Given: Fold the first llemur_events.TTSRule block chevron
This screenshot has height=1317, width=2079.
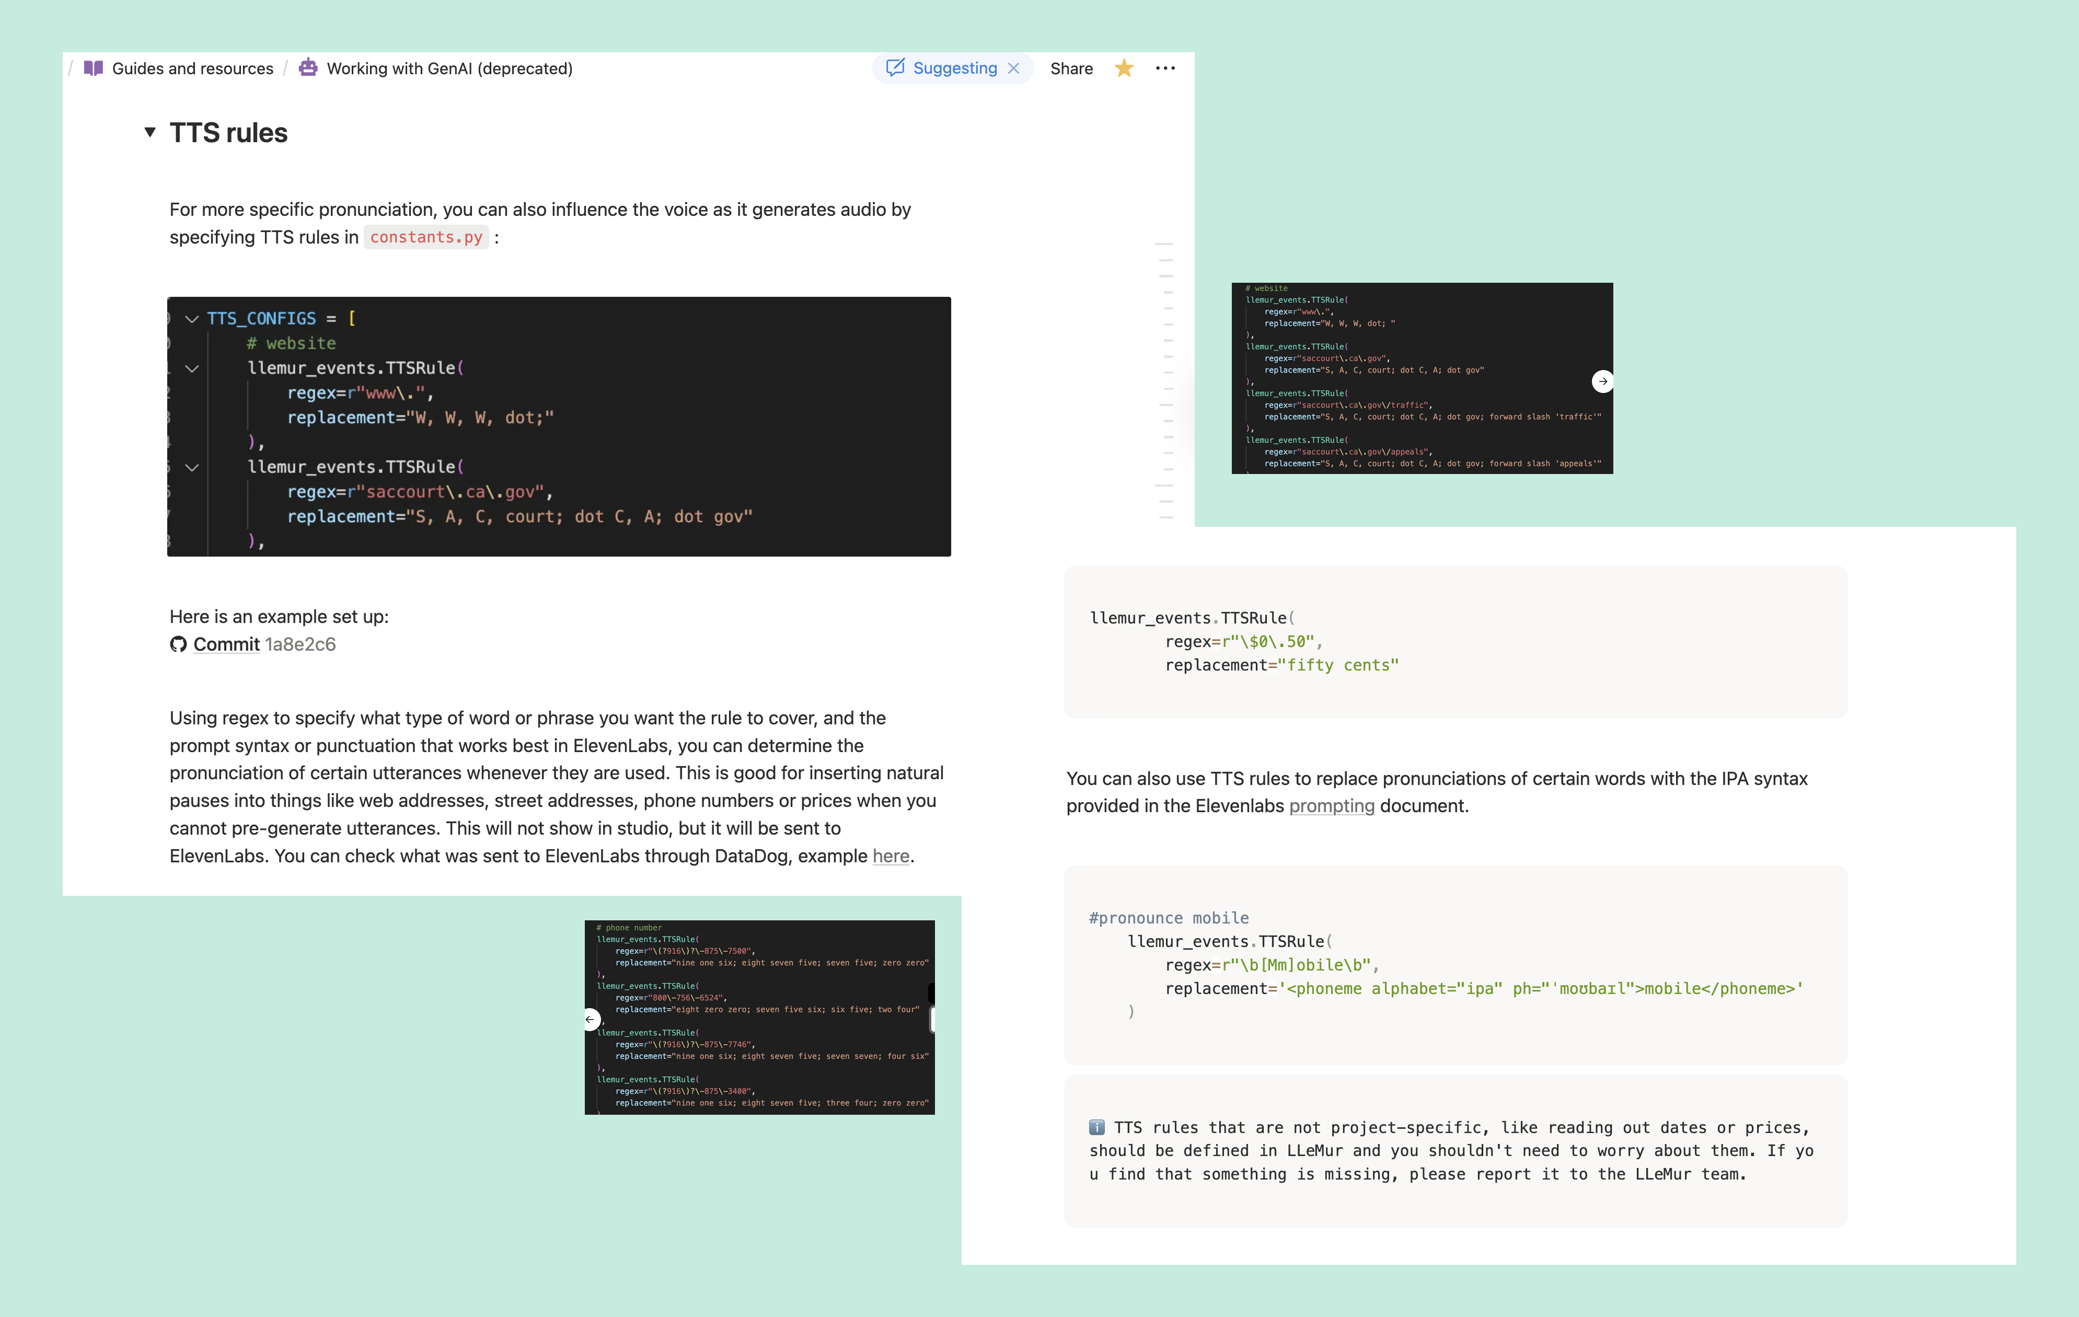Looking at the screenshot, I should pyautogui.click(x=192, y=368).
